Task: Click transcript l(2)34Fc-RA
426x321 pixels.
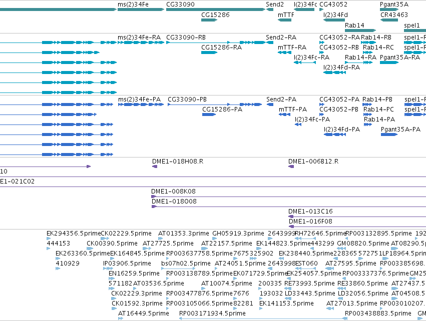Action: pyautogui.click(x=312, y=57)
